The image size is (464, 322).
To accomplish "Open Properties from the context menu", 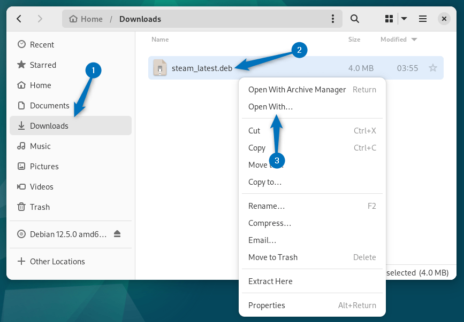I will point(267,305).
